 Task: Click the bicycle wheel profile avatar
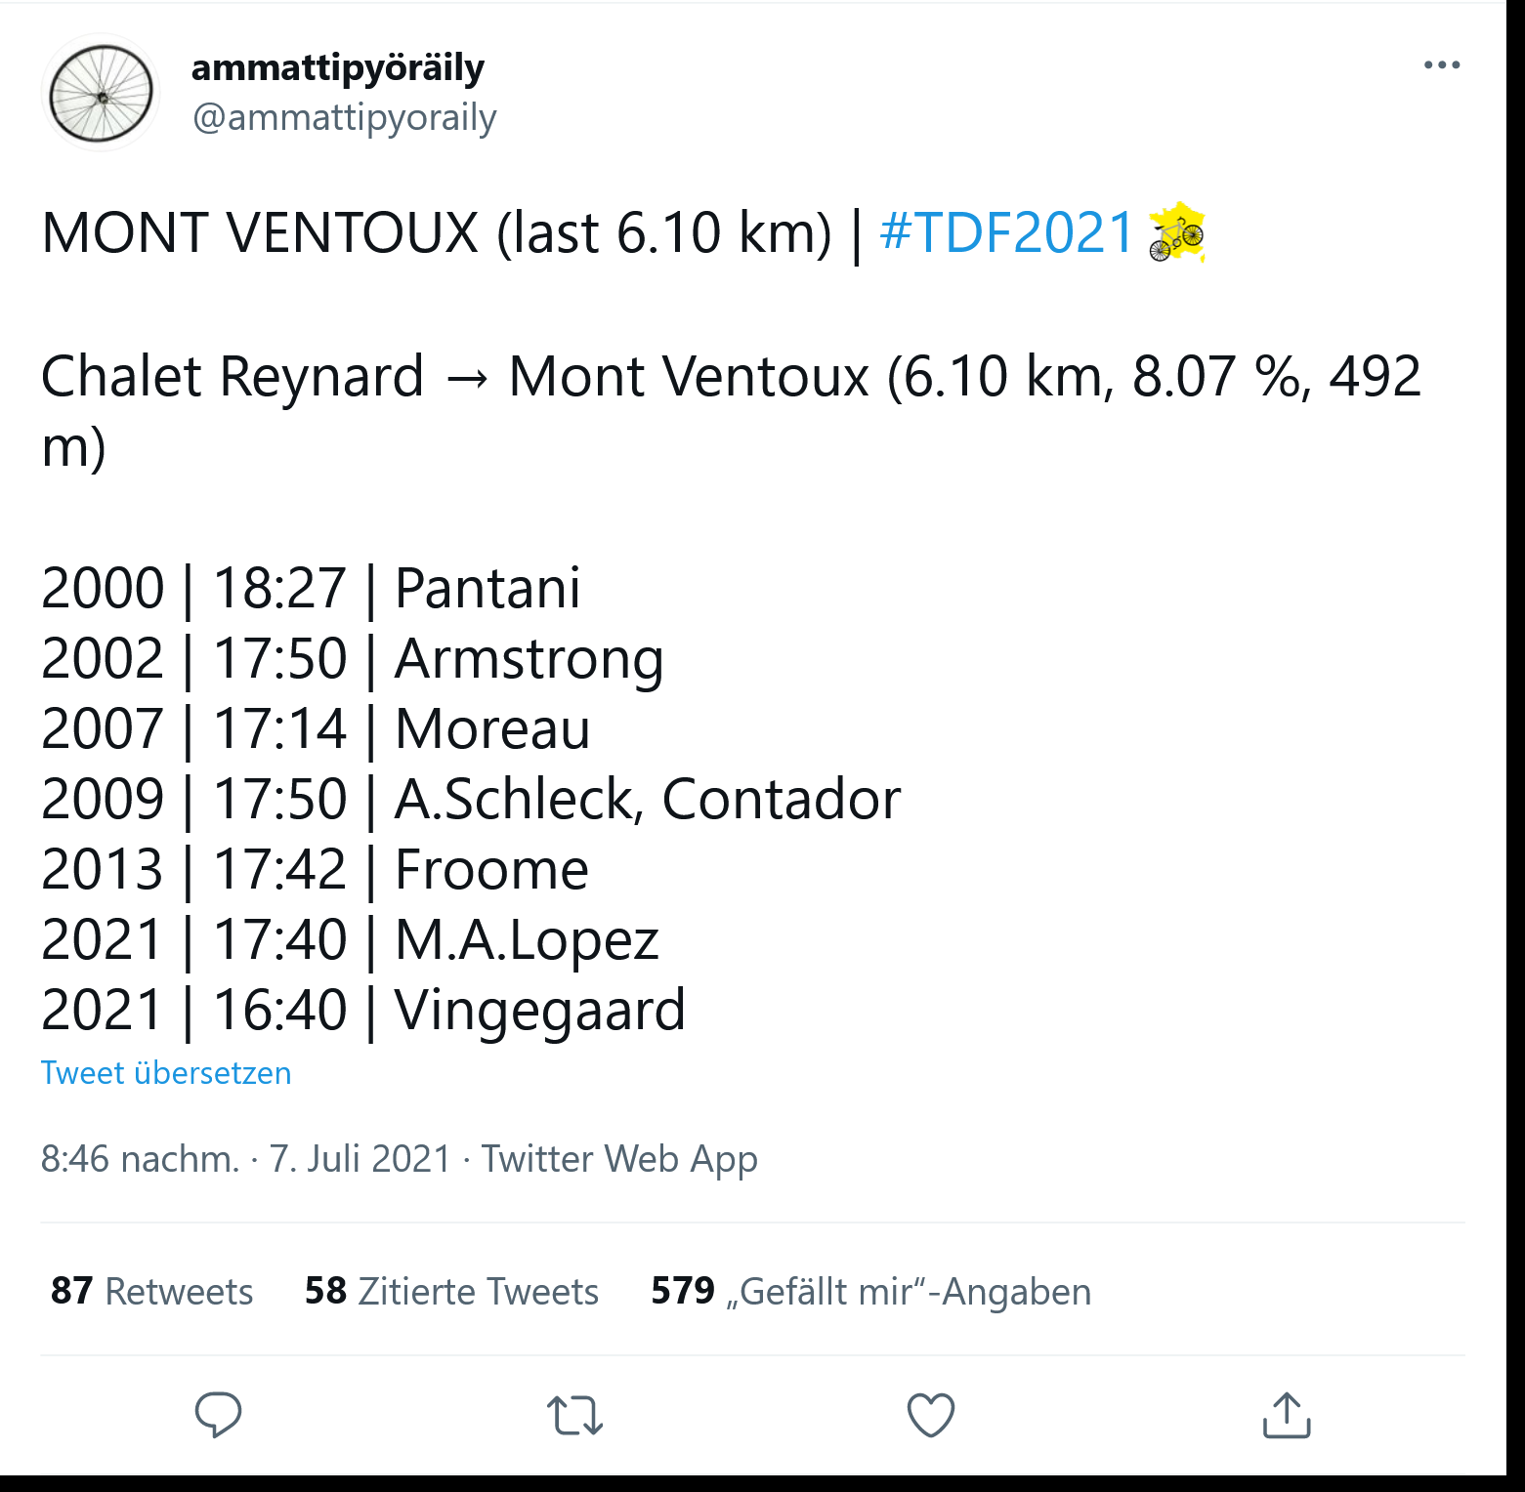click(101, 92)
